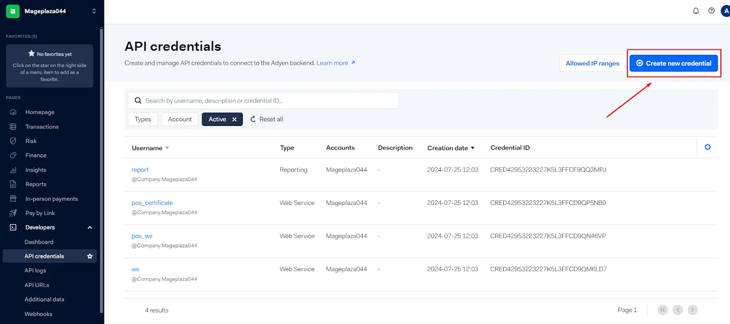Navigate to Webhooks under Developers
This screenshot has width=730, height=324.
[38, 314]
